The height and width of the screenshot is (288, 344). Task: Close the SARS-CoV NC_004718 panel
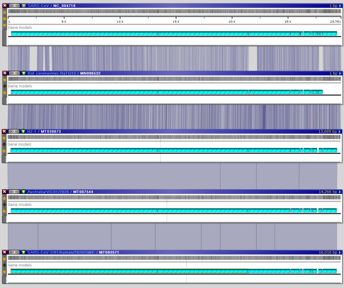tap(5, 5)
